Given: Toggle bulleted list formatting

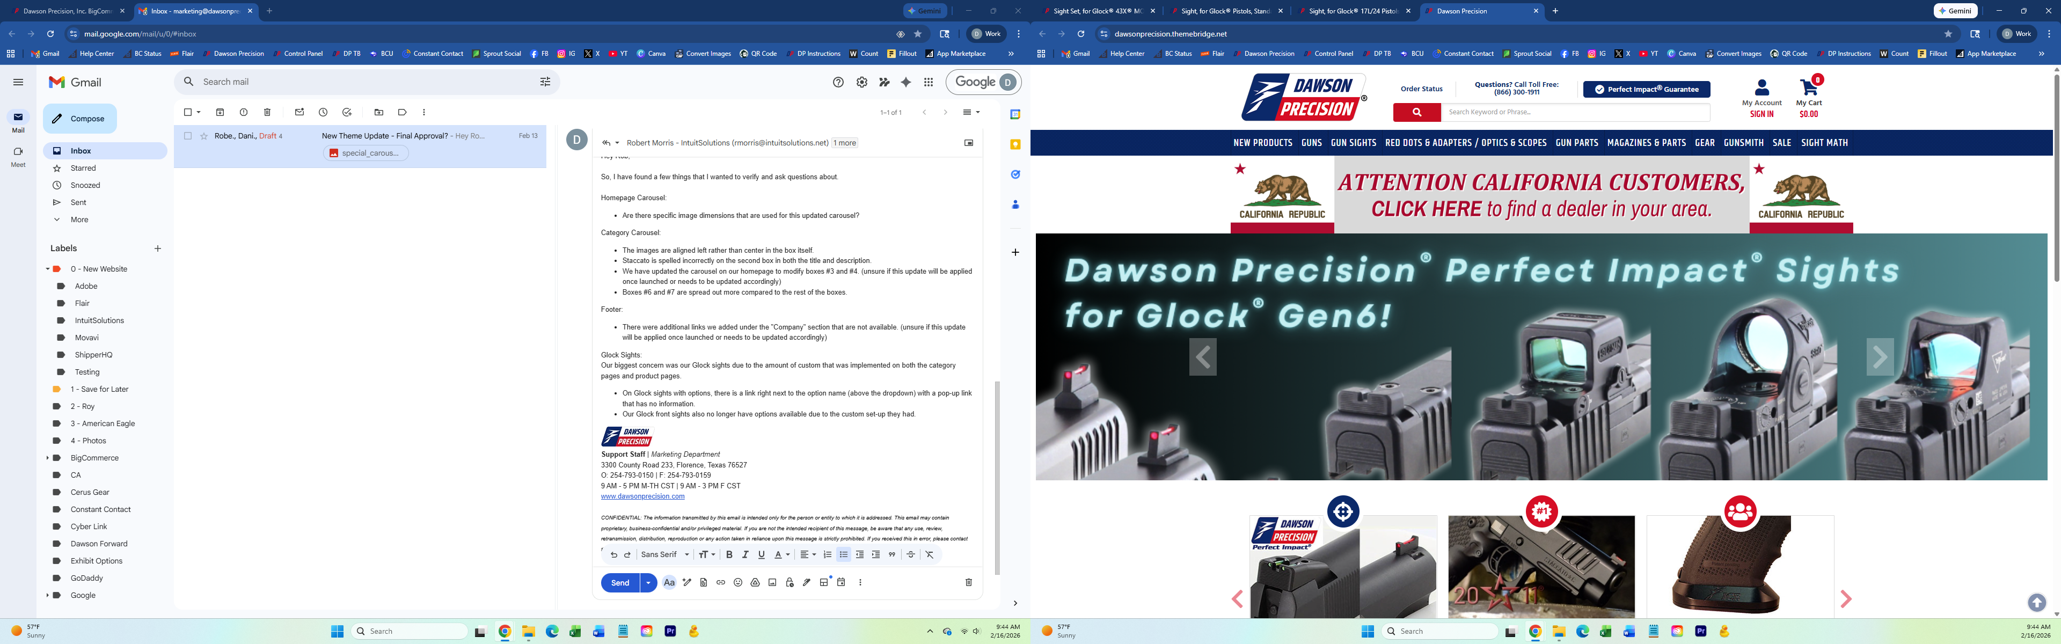Looking at the screenshot, I should 843,554.
